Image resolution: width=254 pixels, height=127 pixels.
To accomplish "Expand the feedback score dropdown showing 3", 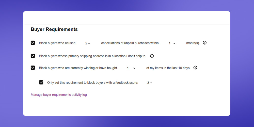I will click(150, 83).
